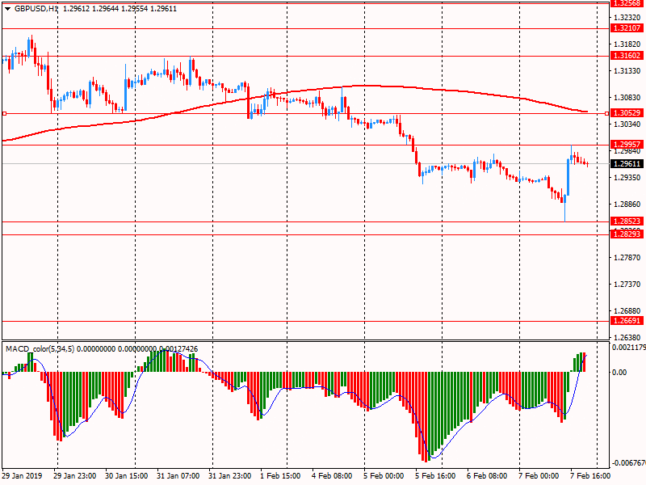Click the 6 Feb 08:00 time axis label
Viewport: 646px width, 485px height.
click(x=487, y=477)
